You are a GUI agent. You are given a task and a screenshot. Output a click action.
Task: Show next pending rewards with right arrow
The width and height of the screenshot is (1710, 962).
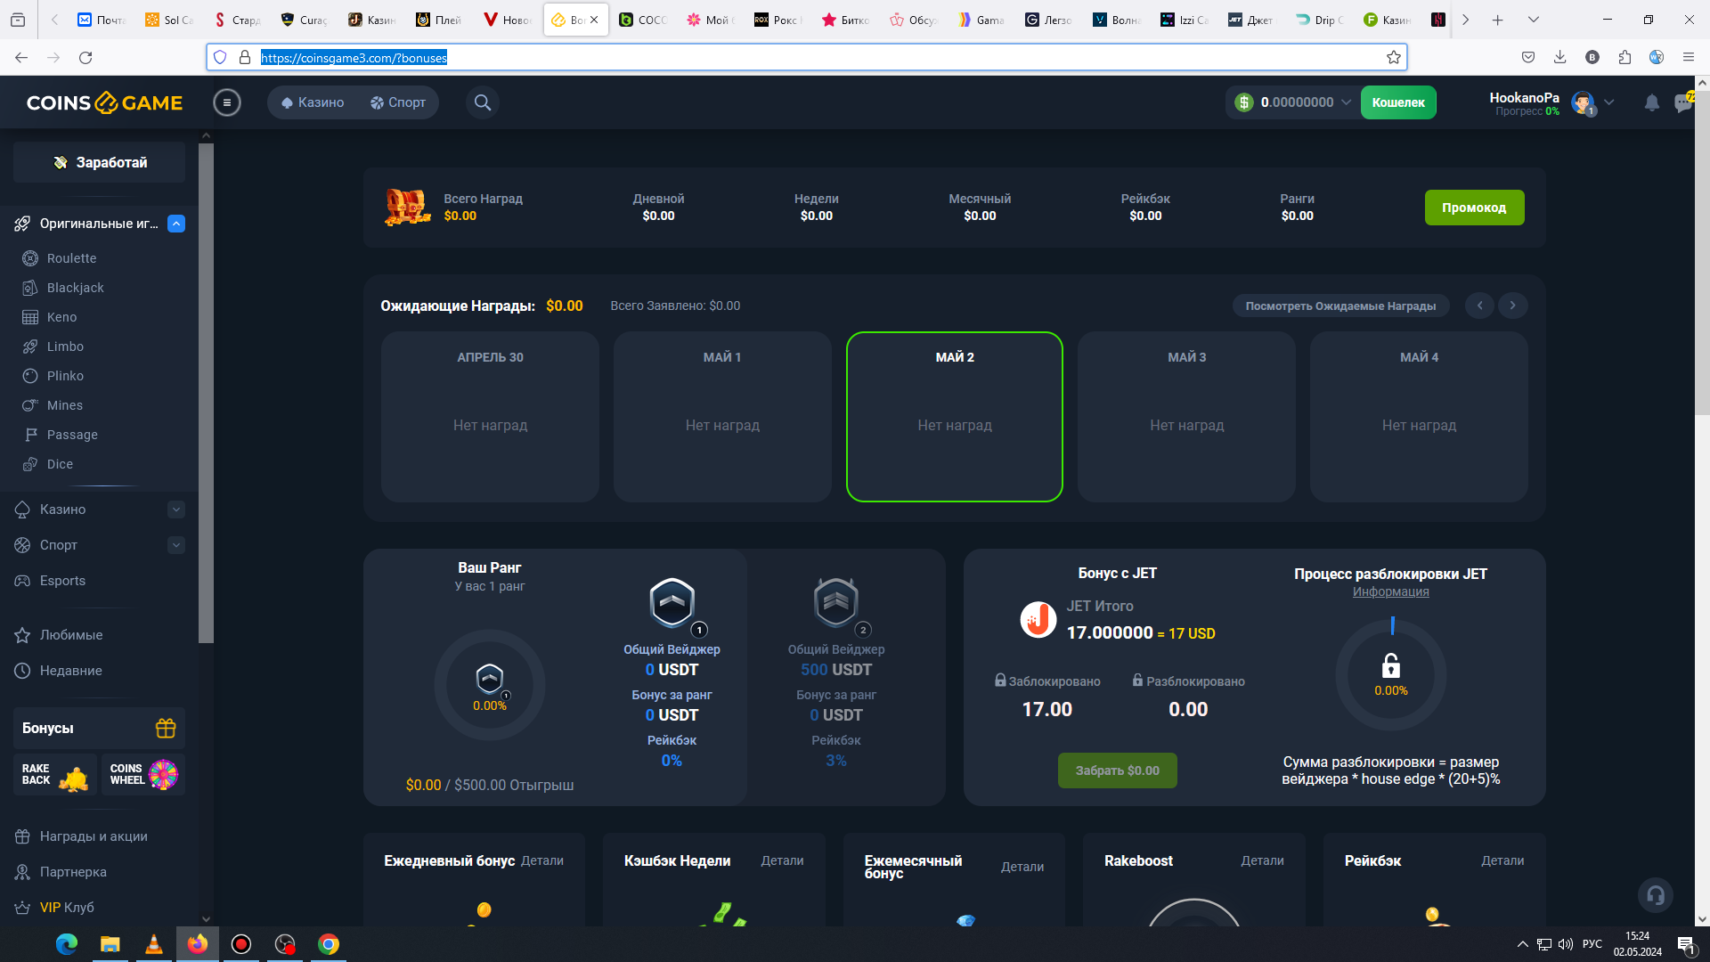pos(1512,306)
